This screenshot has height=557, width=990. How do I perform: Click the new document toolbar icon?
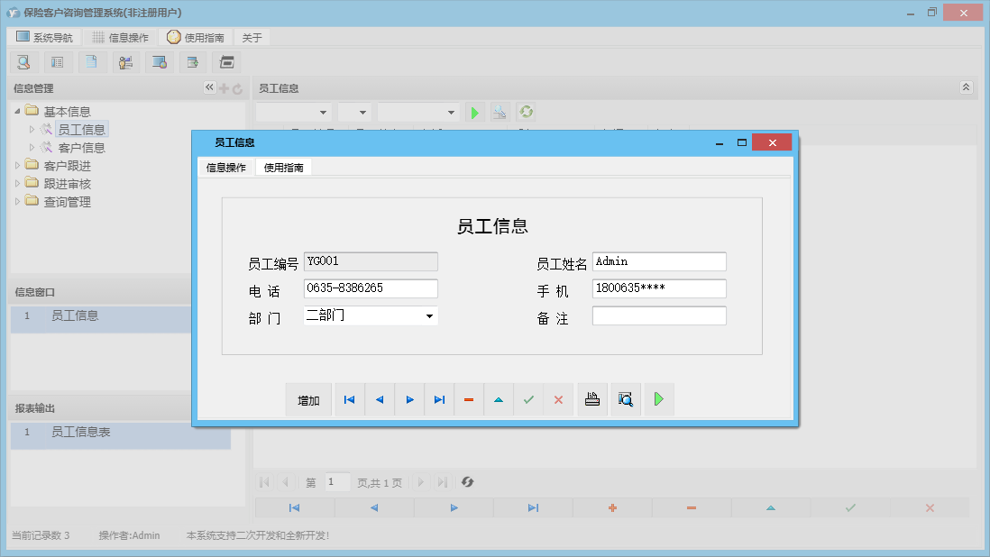(91, 61)
